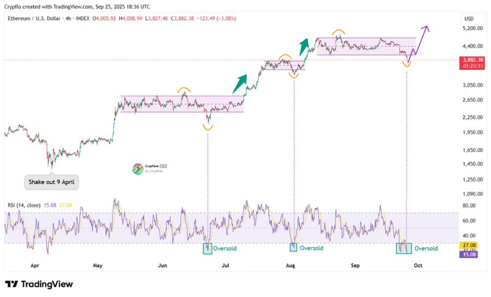This screenshot has width=491, height=297.
Task: Click the Oversold text near October
Action: tap(426, 248)
